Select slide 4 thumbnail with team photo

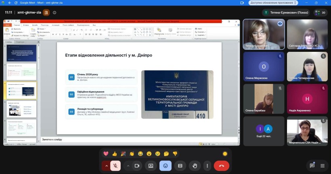[21, 109]
